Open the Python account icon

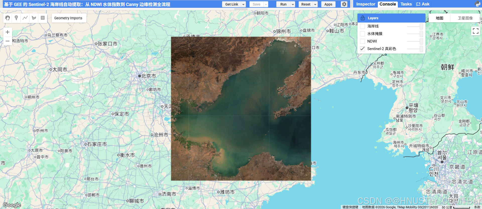(477, 4)
